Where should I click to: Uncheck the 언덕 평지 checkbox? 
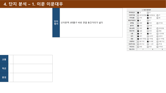pyautogui.click(x=138, y=36)
